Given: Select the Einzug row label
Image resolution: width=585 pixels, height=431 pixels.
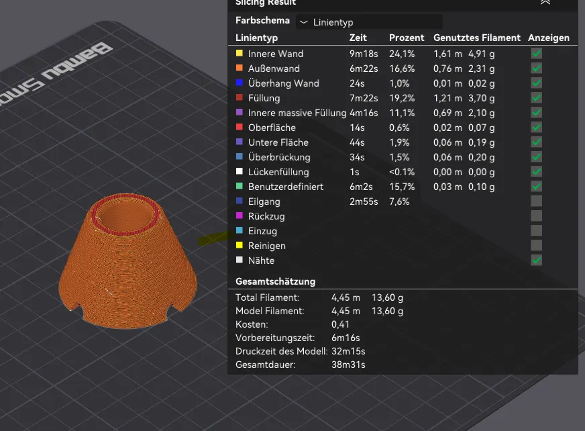Looking at the screenshot, I should tap(262, 231).
